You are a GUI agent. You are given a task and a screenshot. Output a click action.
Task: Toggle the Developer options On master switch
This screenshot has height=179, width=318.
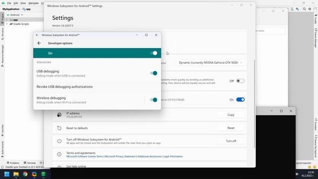coord(154,53)
